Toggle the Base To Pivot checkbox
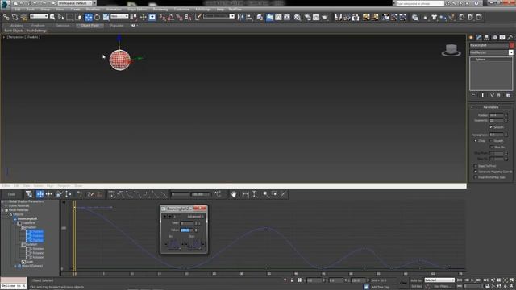The height and width of the screenshot is (290, 516). 476,166
